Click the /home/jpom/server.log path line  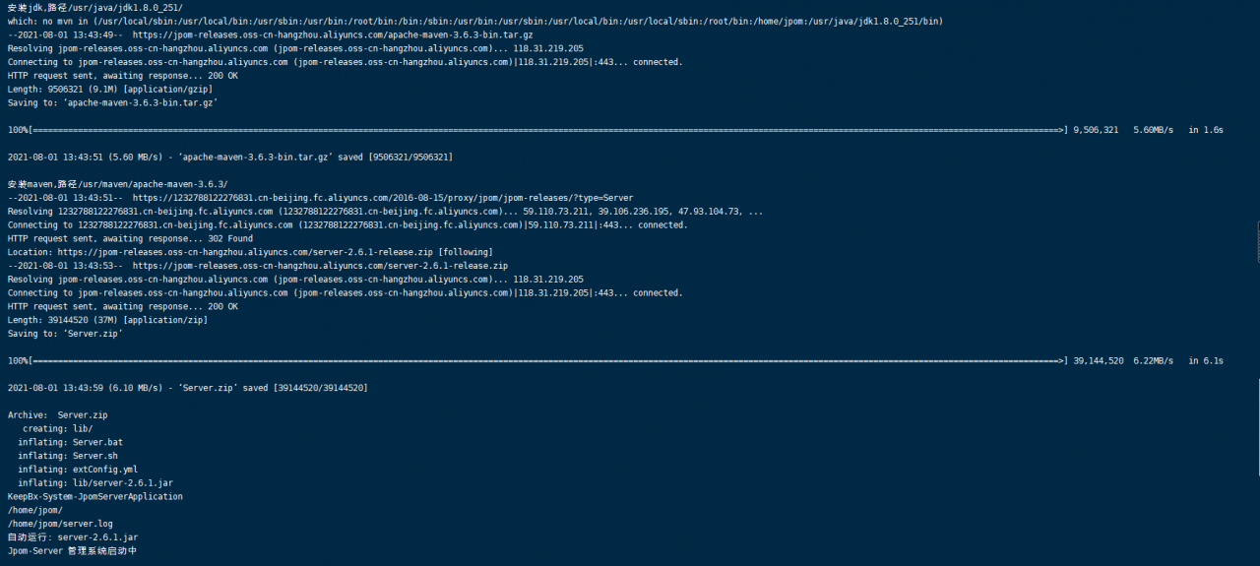tap(60, 524)
